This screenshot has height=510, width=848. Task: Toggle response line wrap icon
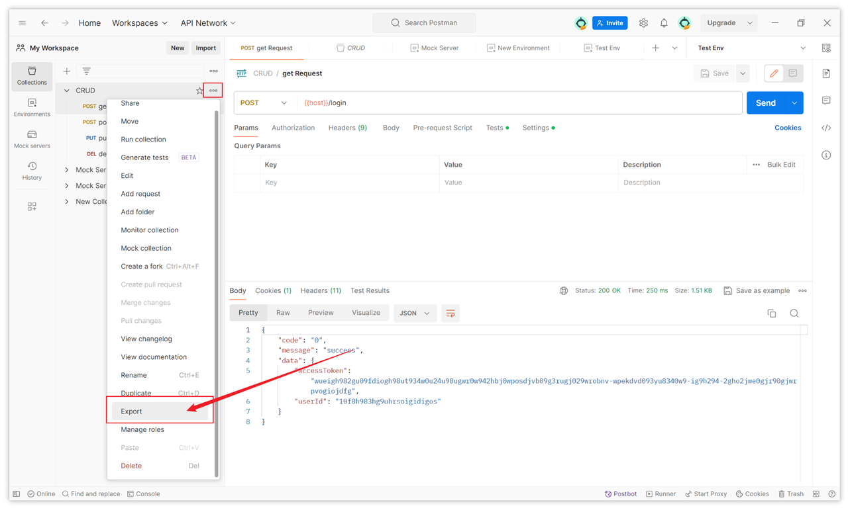coord(450,314)
